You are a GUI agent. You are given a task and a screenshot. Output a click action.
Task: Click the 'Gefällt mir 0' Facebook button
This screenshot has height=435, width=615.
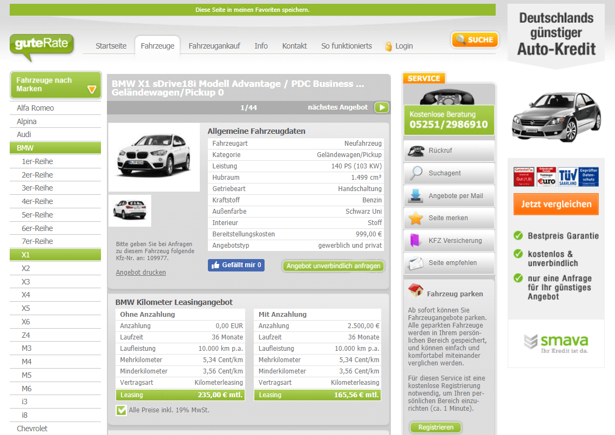tap(236, 266)
